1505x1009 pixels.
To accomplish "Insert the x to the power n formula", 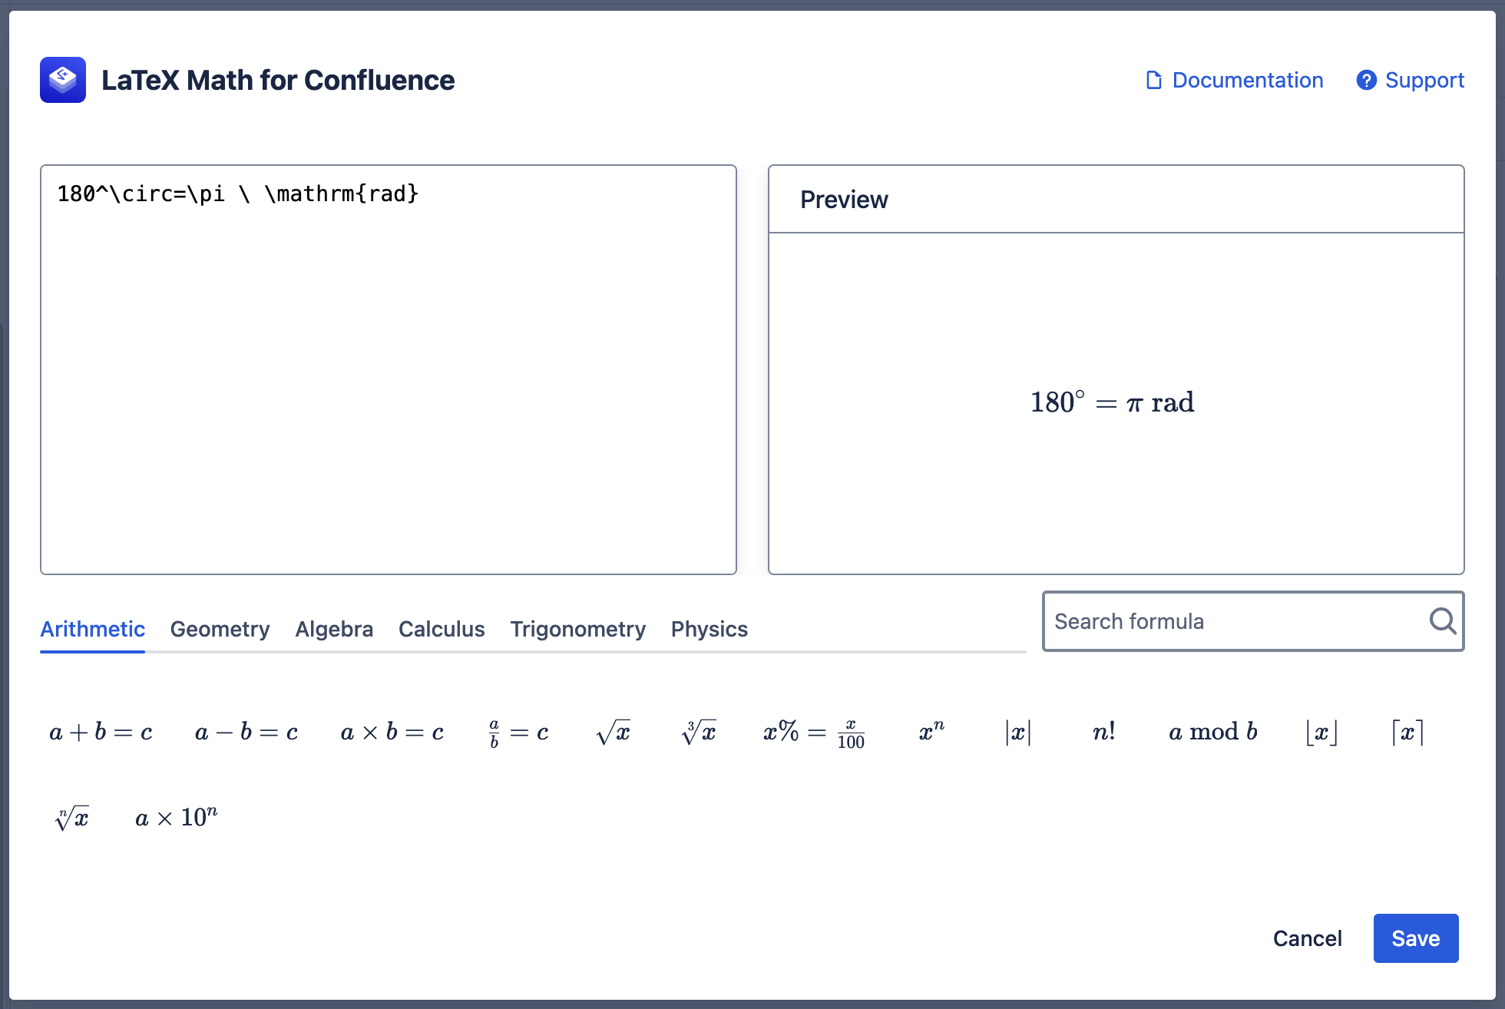I will click(x=931, y=733).
